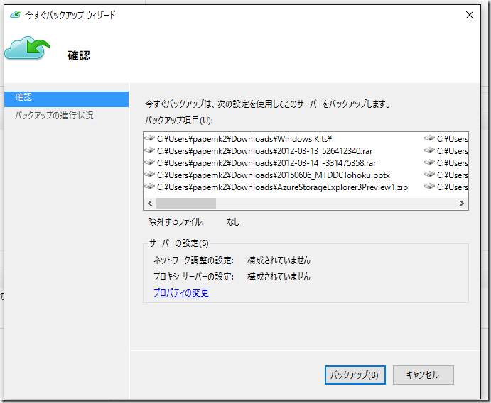Click the horizontal scrollbar thumb in backup list
The width and height of the screenshot is (491, 403).
(186, 203)
